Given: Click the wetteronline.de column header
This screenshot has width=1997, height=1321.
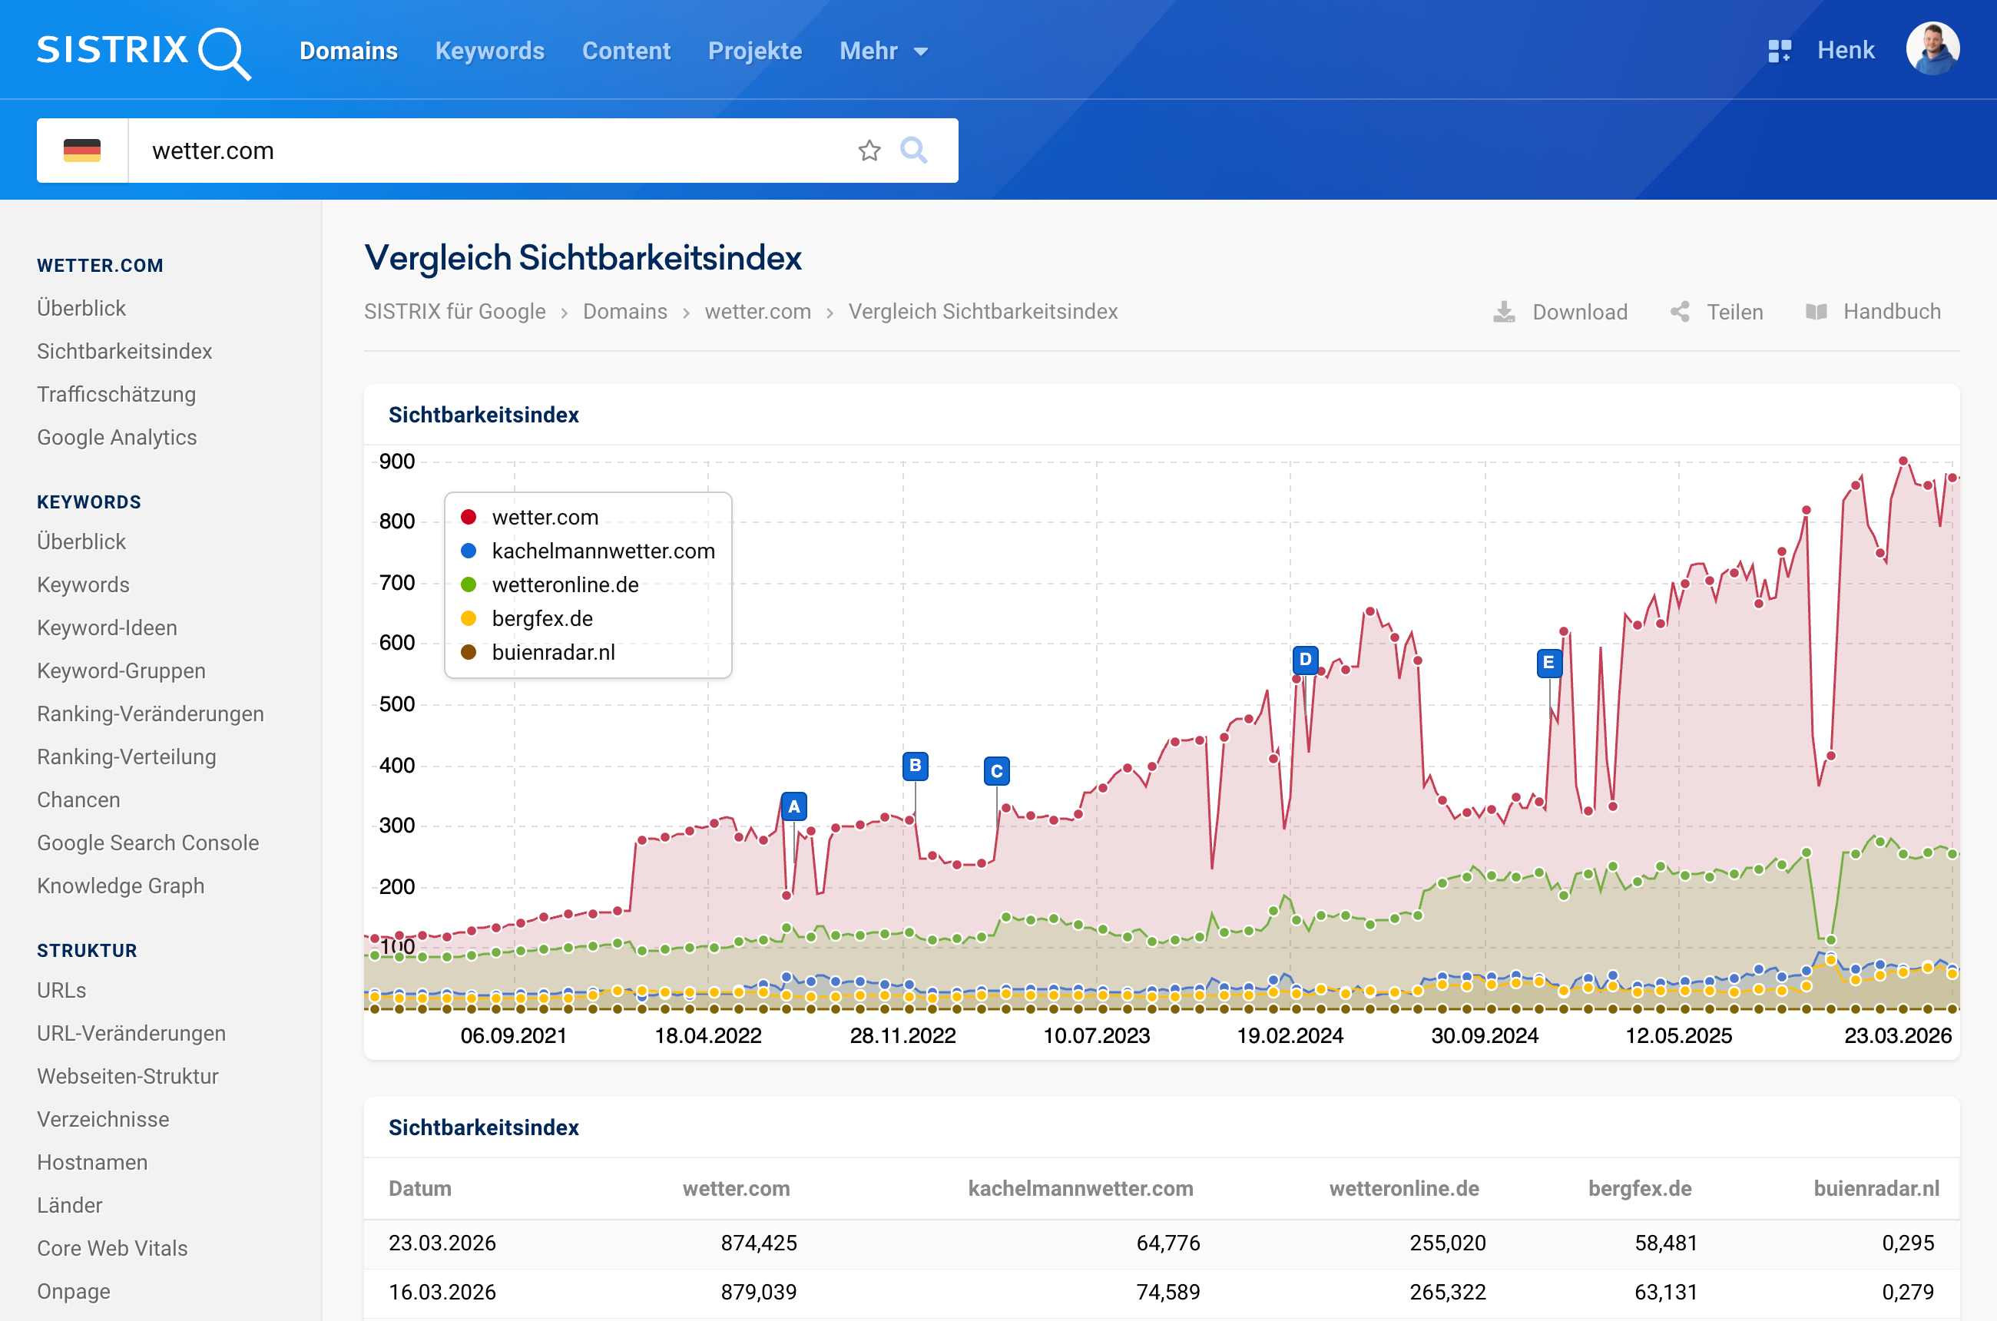Looking at the screenshot, I should (x=1404, y=1189).
